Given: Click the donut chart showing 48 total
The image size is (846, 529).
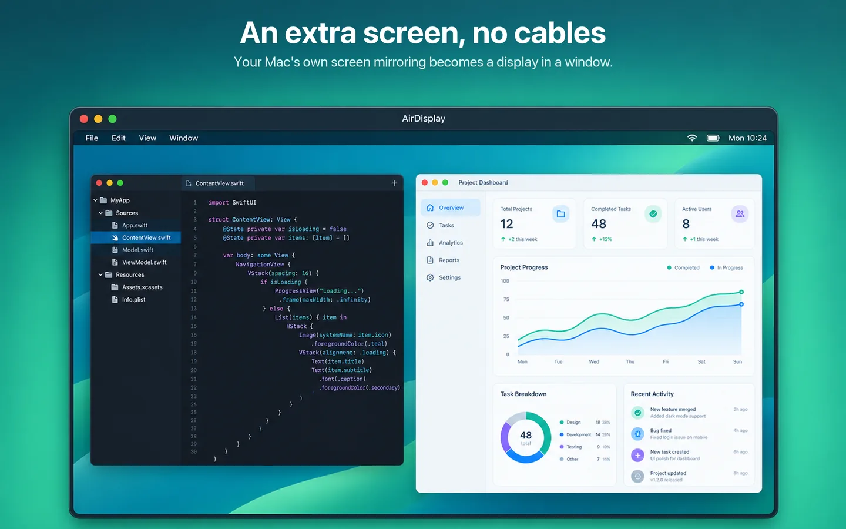Looking at the screenshot, I should click(526, 437).
